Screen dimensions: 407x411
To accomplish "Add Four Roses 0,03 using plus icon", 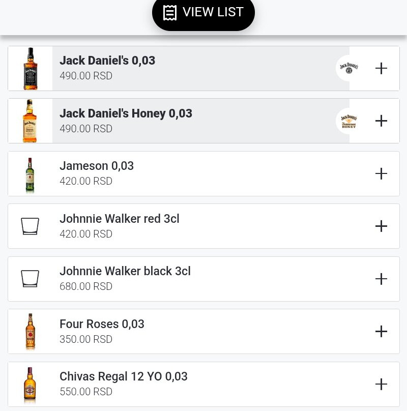I will tap(381, 332).
